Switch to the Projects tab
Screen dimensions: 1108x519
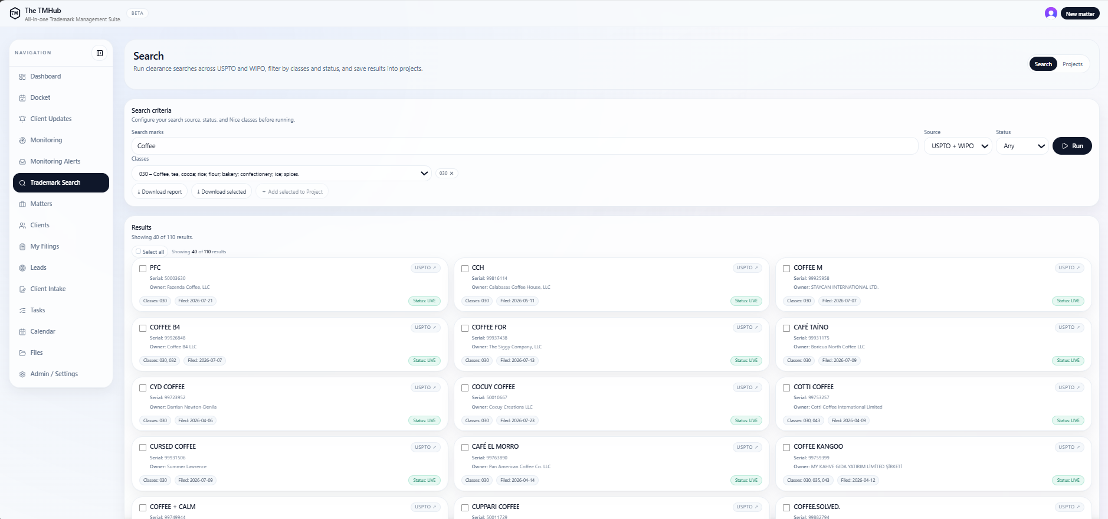[x=1073, y=64]
